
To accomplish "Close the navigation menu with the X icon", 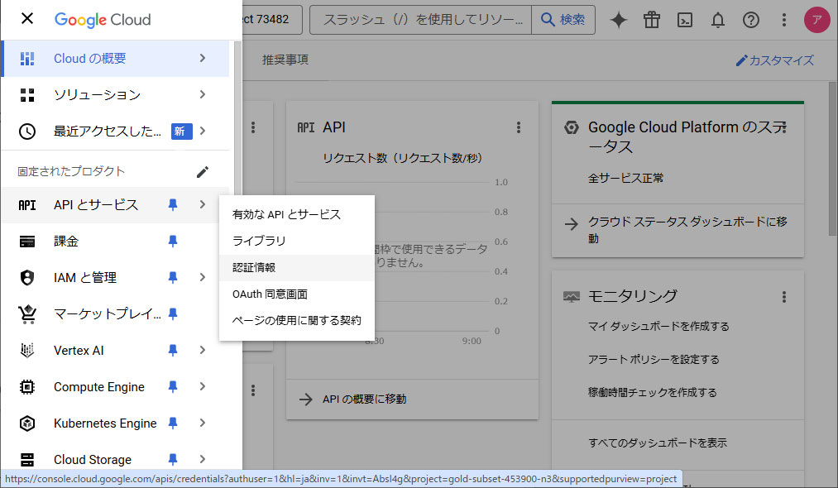I will pyautogui.click(x=26, y=19).
